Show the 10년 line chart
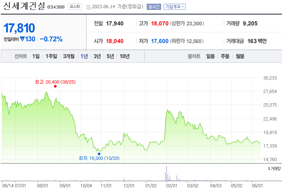 125,56
